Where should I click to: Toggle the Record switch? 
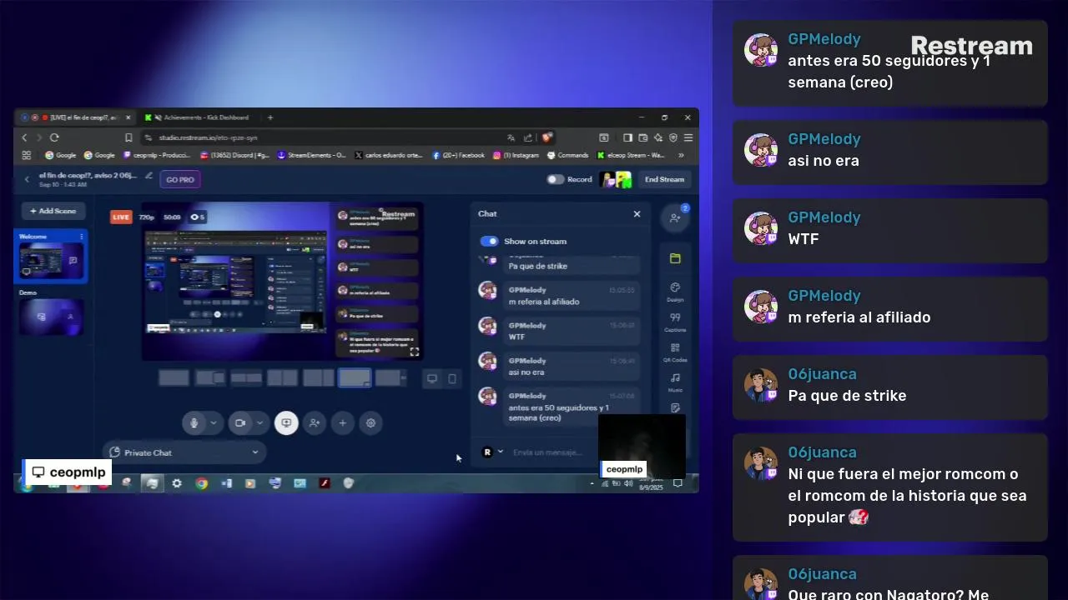(x=555, y=179)
